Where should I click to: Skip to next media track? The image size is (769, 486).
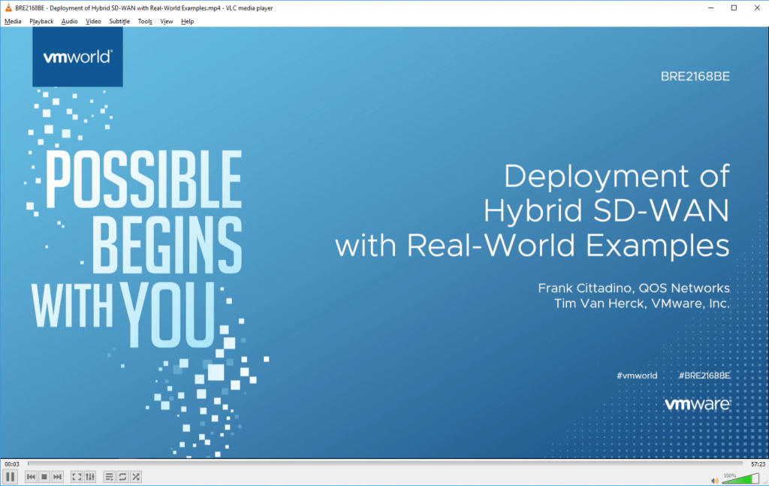point(57,476)
